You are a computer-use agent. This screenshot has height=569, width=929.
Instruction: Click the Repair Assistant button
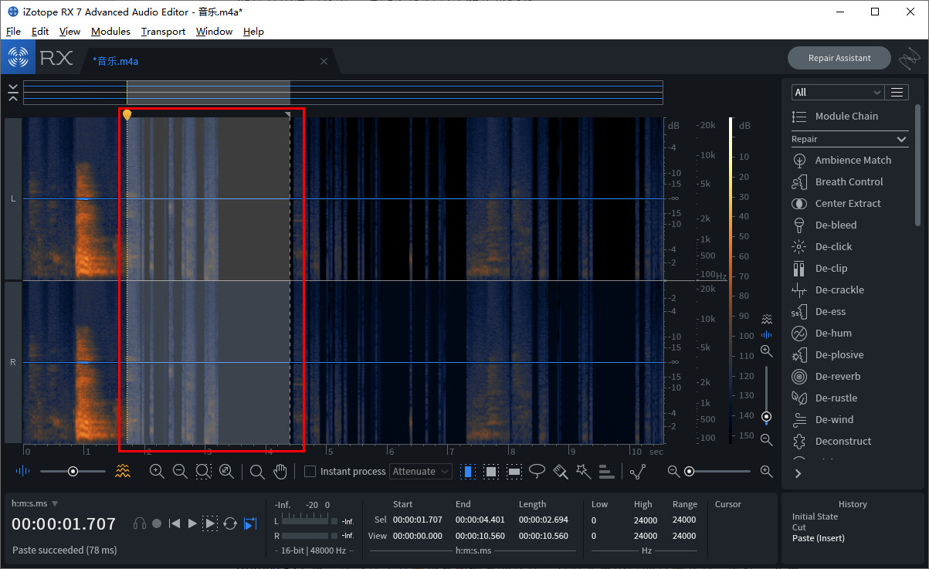coord(839,58)
